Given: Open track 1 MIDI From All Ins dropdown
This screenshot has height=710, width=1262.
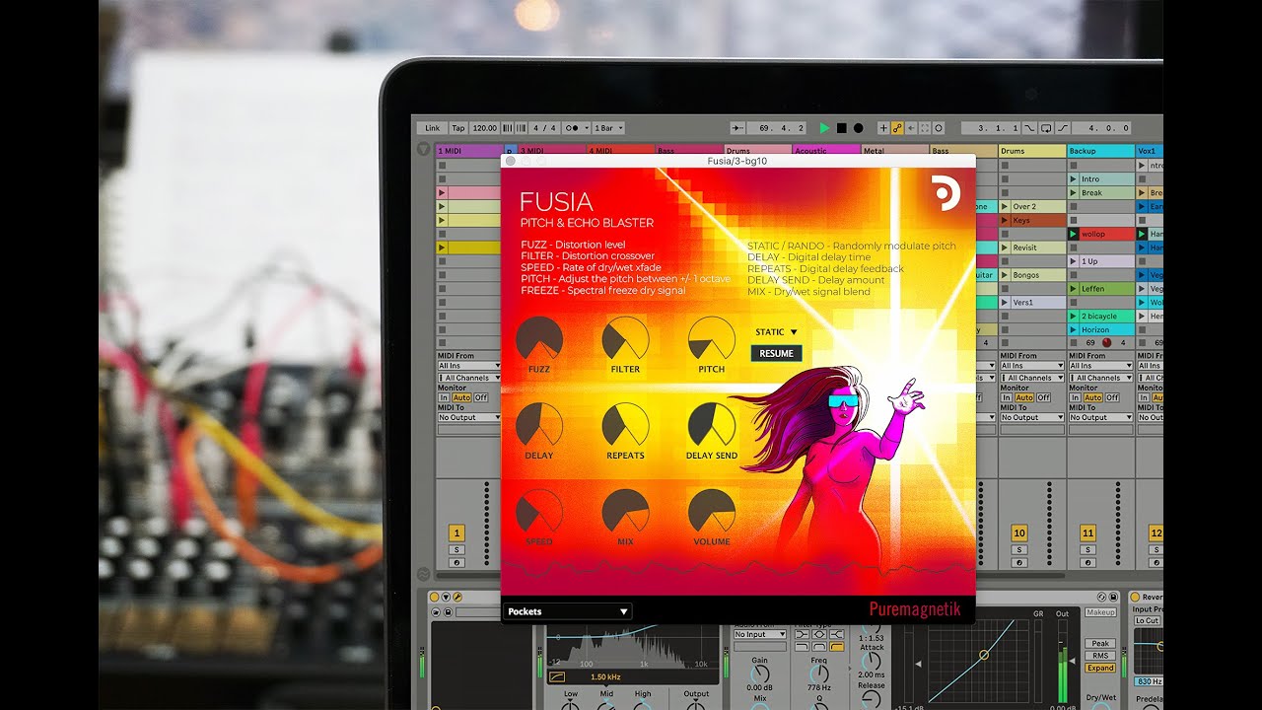Looking at the screenshot, I should click(468, 366).
